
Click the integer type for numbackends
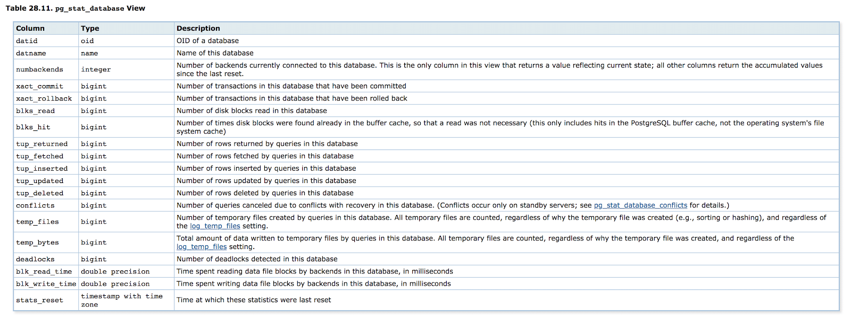click(x=96, y=70)
